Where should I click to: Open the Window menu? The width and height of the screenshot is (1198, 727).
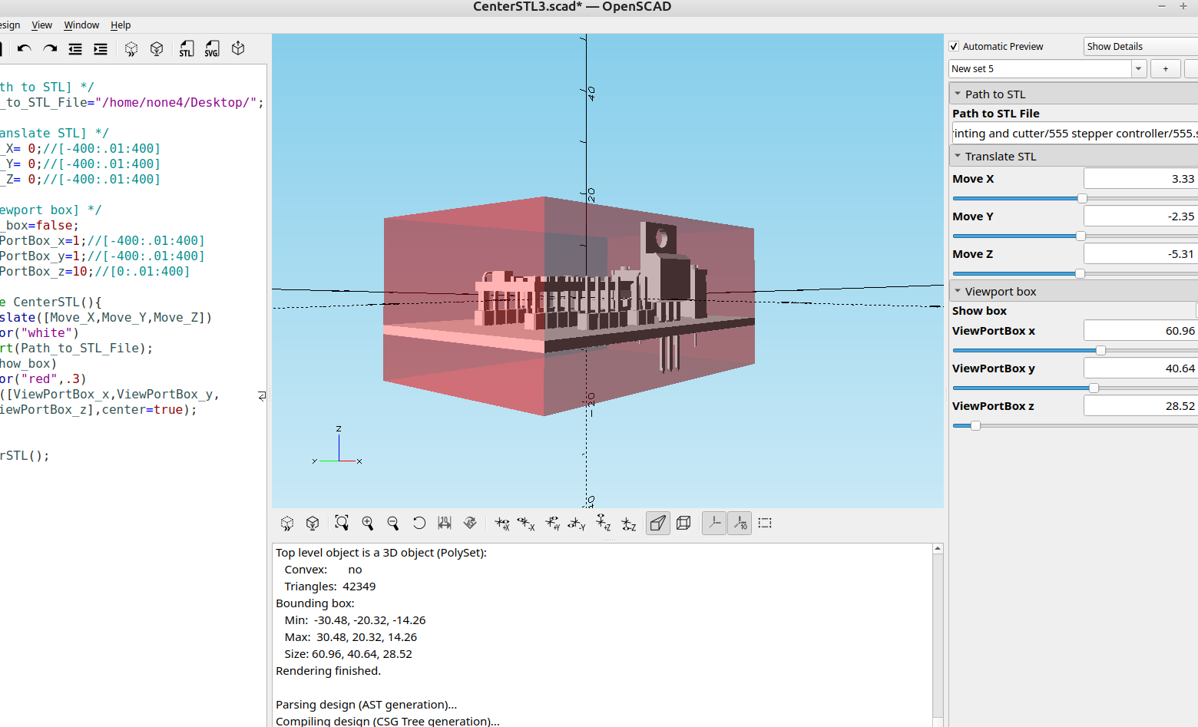click(x=81, y=25)
